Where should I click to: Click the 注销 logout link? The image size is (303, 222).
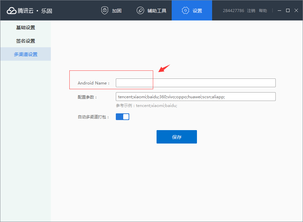pyautogui.click(x=251, y=11)
